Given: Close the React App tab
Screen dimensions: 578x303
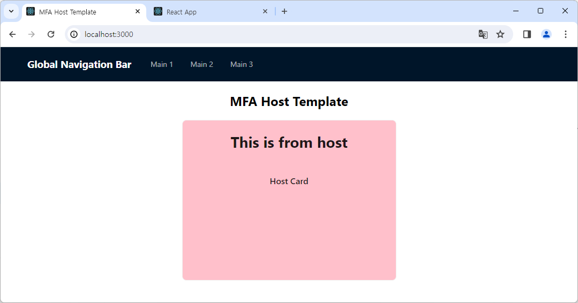Looking at the screenshot, I should (x=265, y=11).
